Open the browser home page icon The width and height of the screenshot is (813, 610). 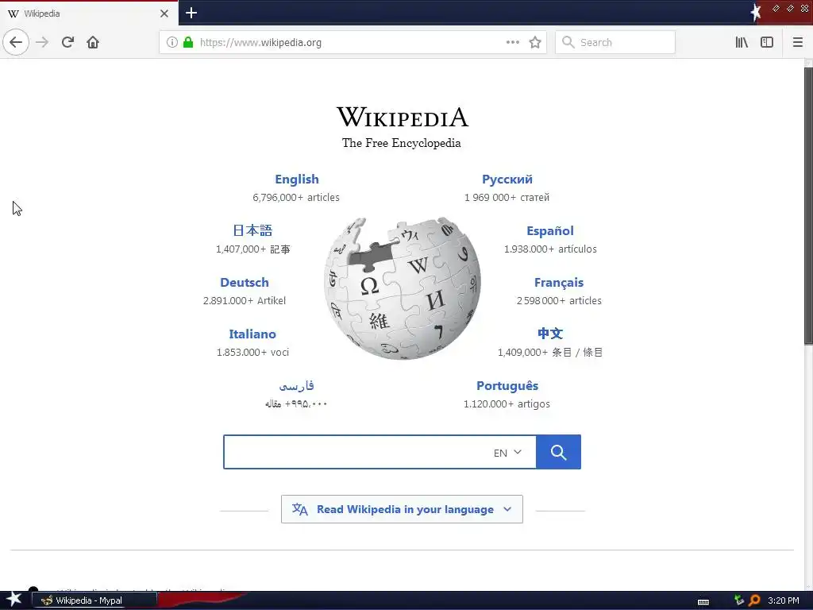(x=93, y=42)
